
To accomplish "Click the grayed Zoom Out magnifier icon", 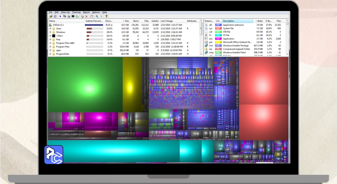I will click(101, 16).
